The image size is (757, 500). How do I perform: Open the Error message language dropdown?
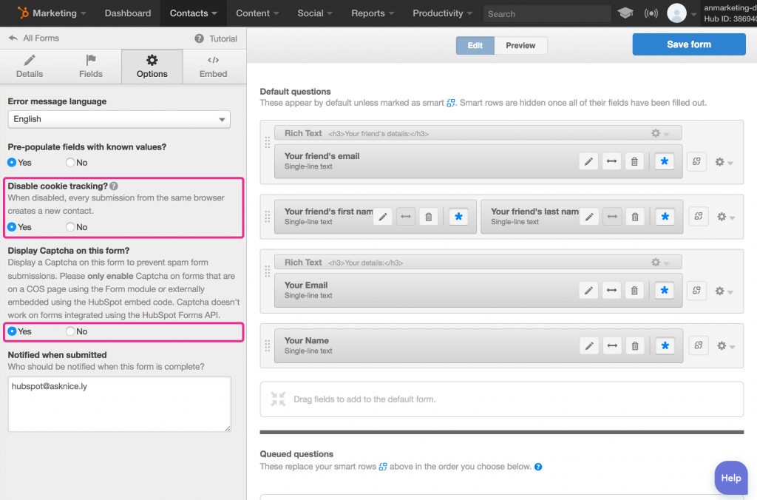tap(119, 119)
